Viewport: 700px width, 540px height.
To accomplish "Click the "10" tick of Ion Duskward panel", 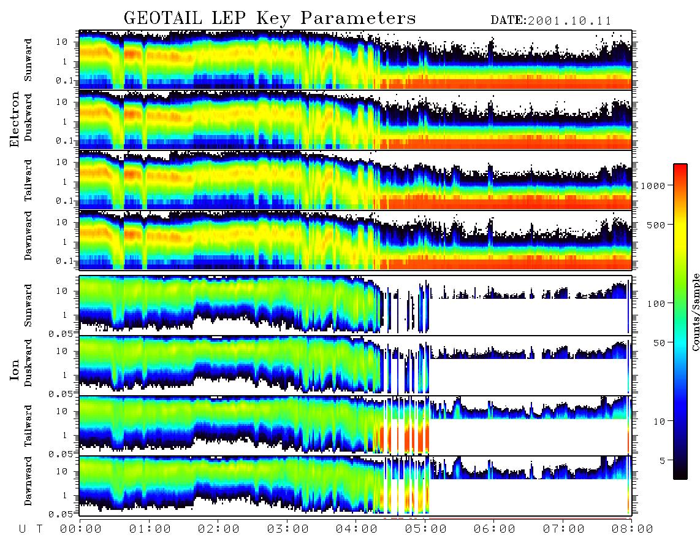I will pyautogui.click(x=62, y=352).
